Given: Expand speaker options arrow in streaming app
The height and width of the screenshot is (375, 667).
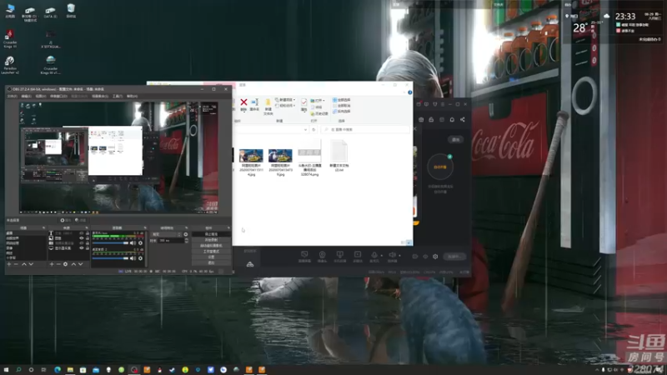Looking at the screenshot, I should pos(400,256).
